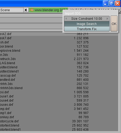Minimize the Blender window
121x133 pixels.
click(105, 3)
